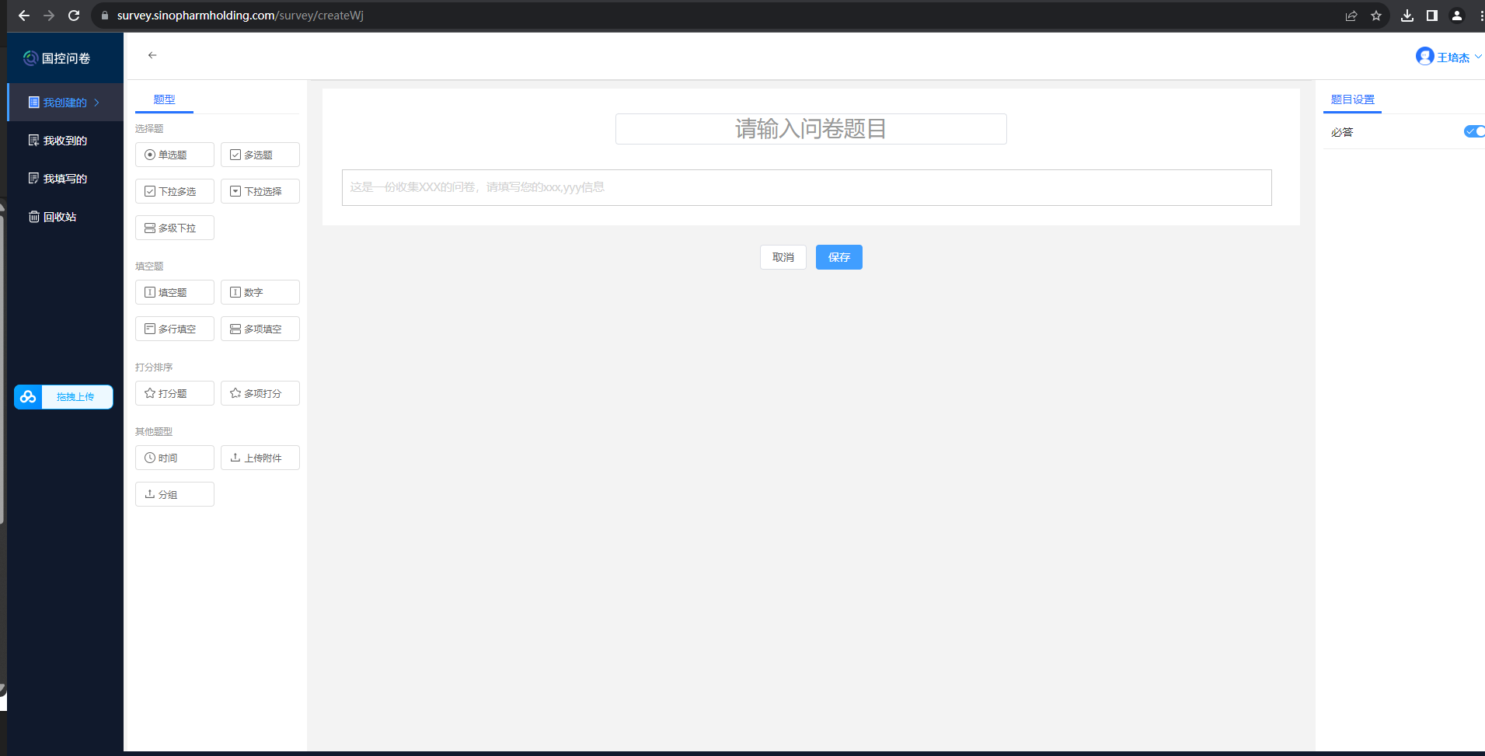Add a 打分题 question
Image resolution: width=1485 pixels, height=756 pixels.
175,393
